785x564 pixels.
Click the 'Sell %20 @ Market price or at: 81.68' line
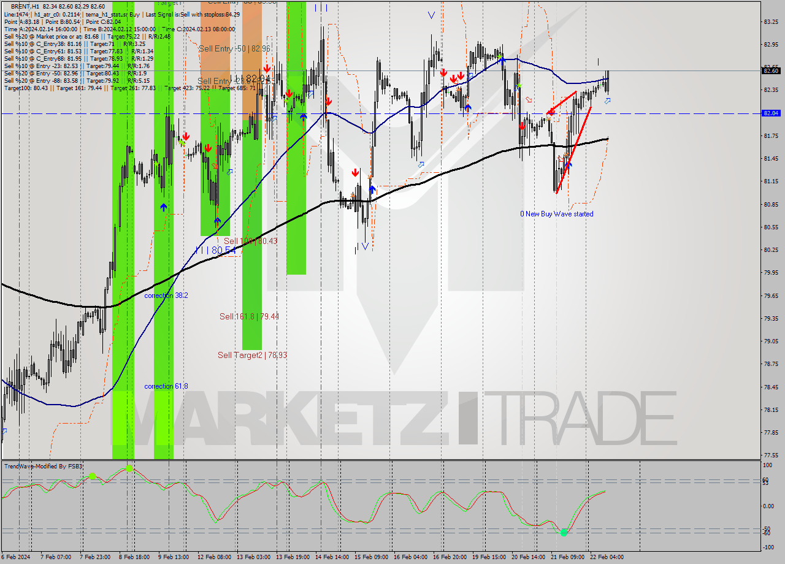coord(87,36)
